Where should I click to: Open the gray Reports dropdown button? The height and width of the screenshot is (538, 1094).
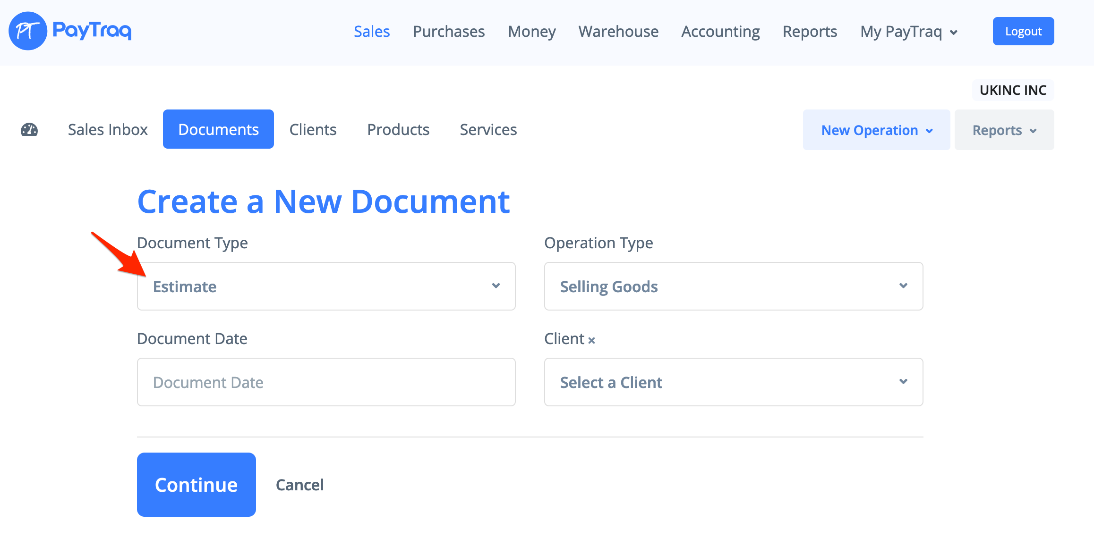tap(1004, 130)
